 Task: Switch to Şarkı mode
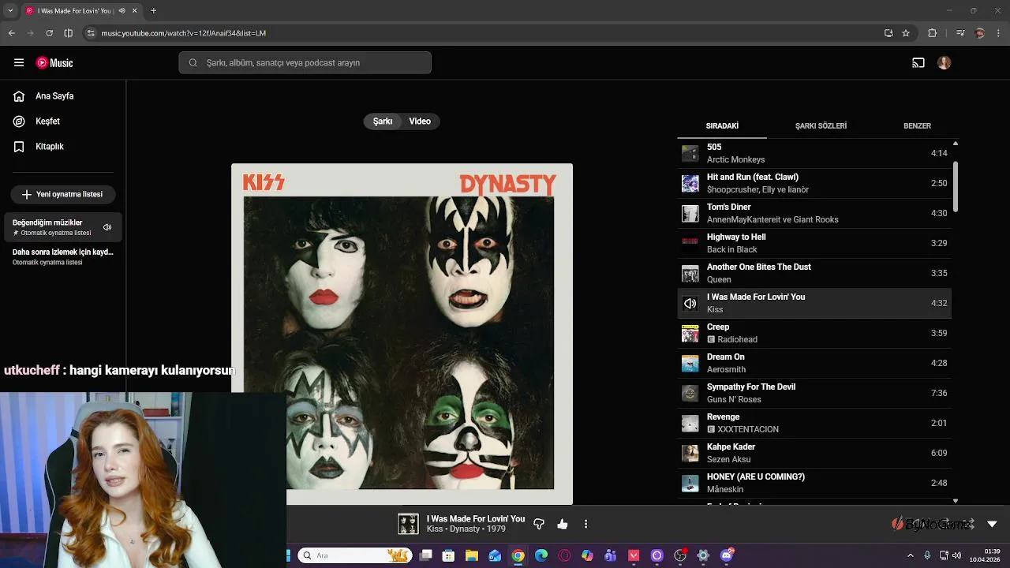point(383,121)
